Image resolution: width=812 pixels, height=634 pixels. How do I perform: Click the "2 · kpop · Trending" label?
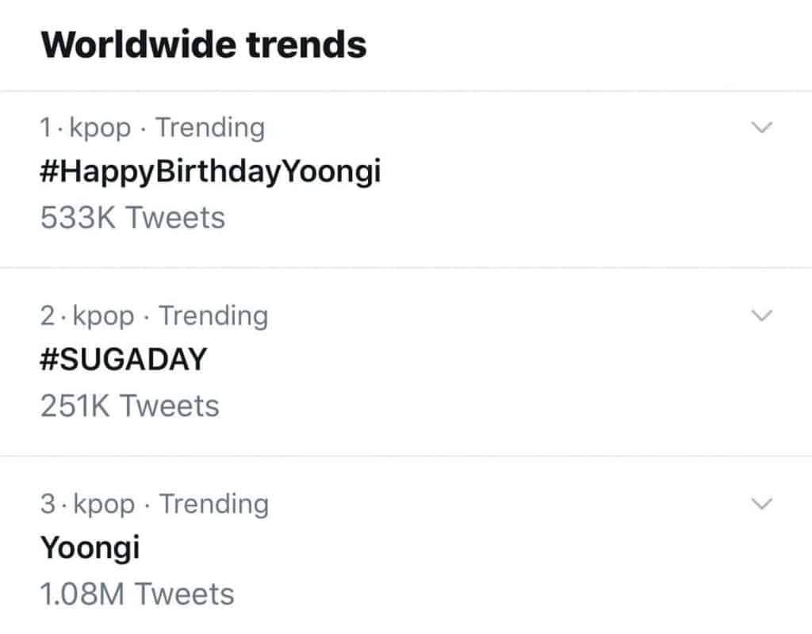coord(154,315)
